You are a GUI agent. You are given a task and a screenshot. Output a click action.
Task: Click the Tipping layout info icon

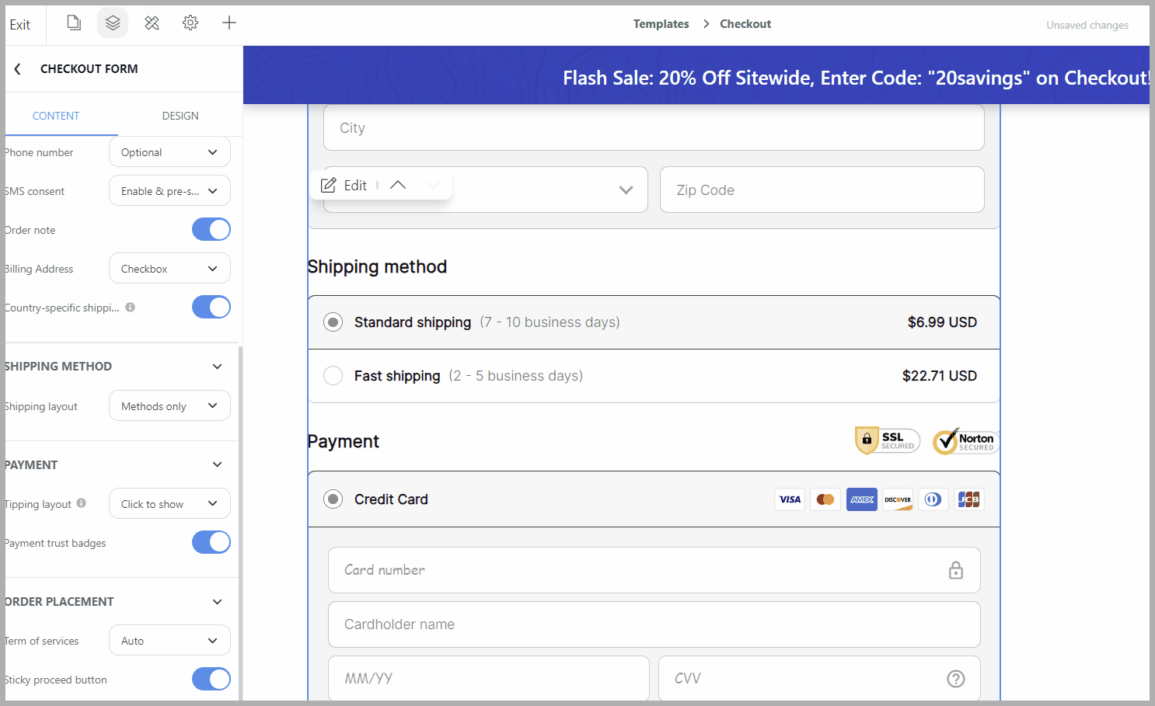tap(82, 503)
